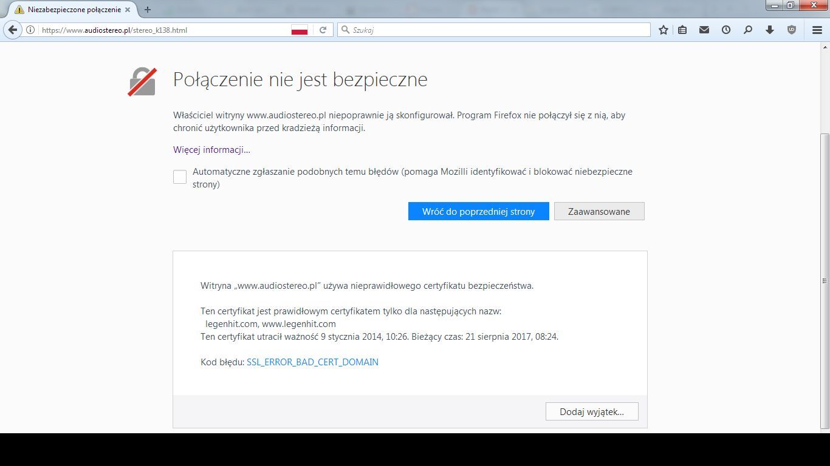Click the 'używa nieprawidłowego certyfikatu' sentence
The image size is (830, 466).
pos(367,286)
